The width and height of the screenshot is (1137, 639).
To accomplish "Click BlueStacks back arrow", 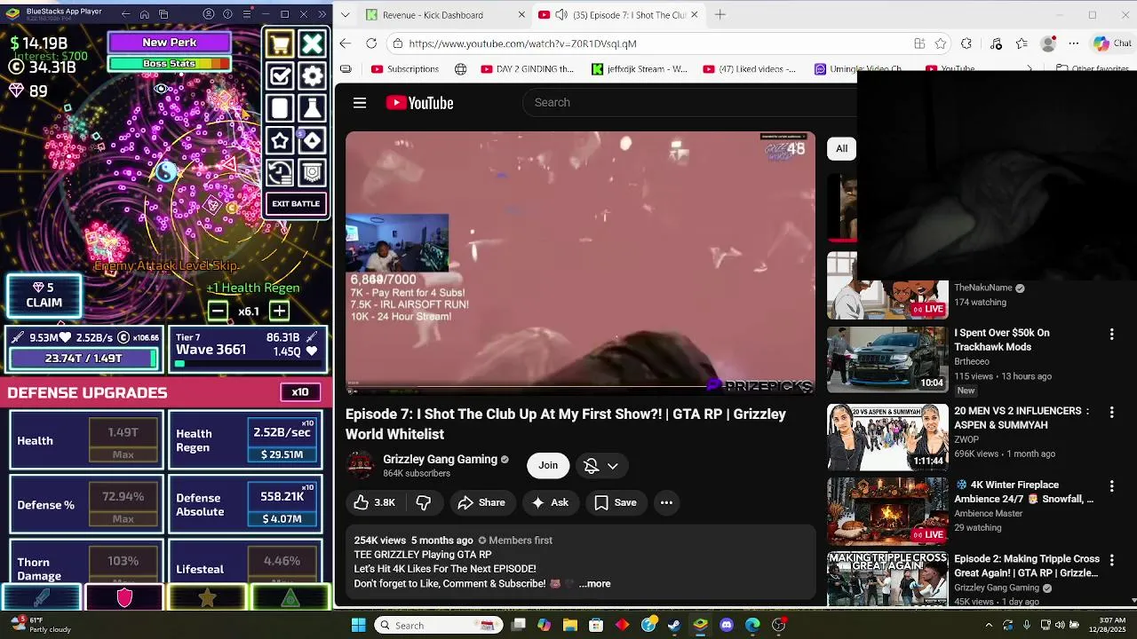I will point(125,14).
